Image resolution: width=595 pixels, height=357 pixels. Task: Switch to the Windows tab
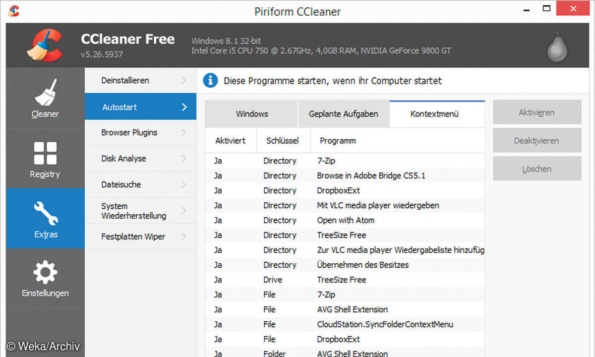point(251,114)
